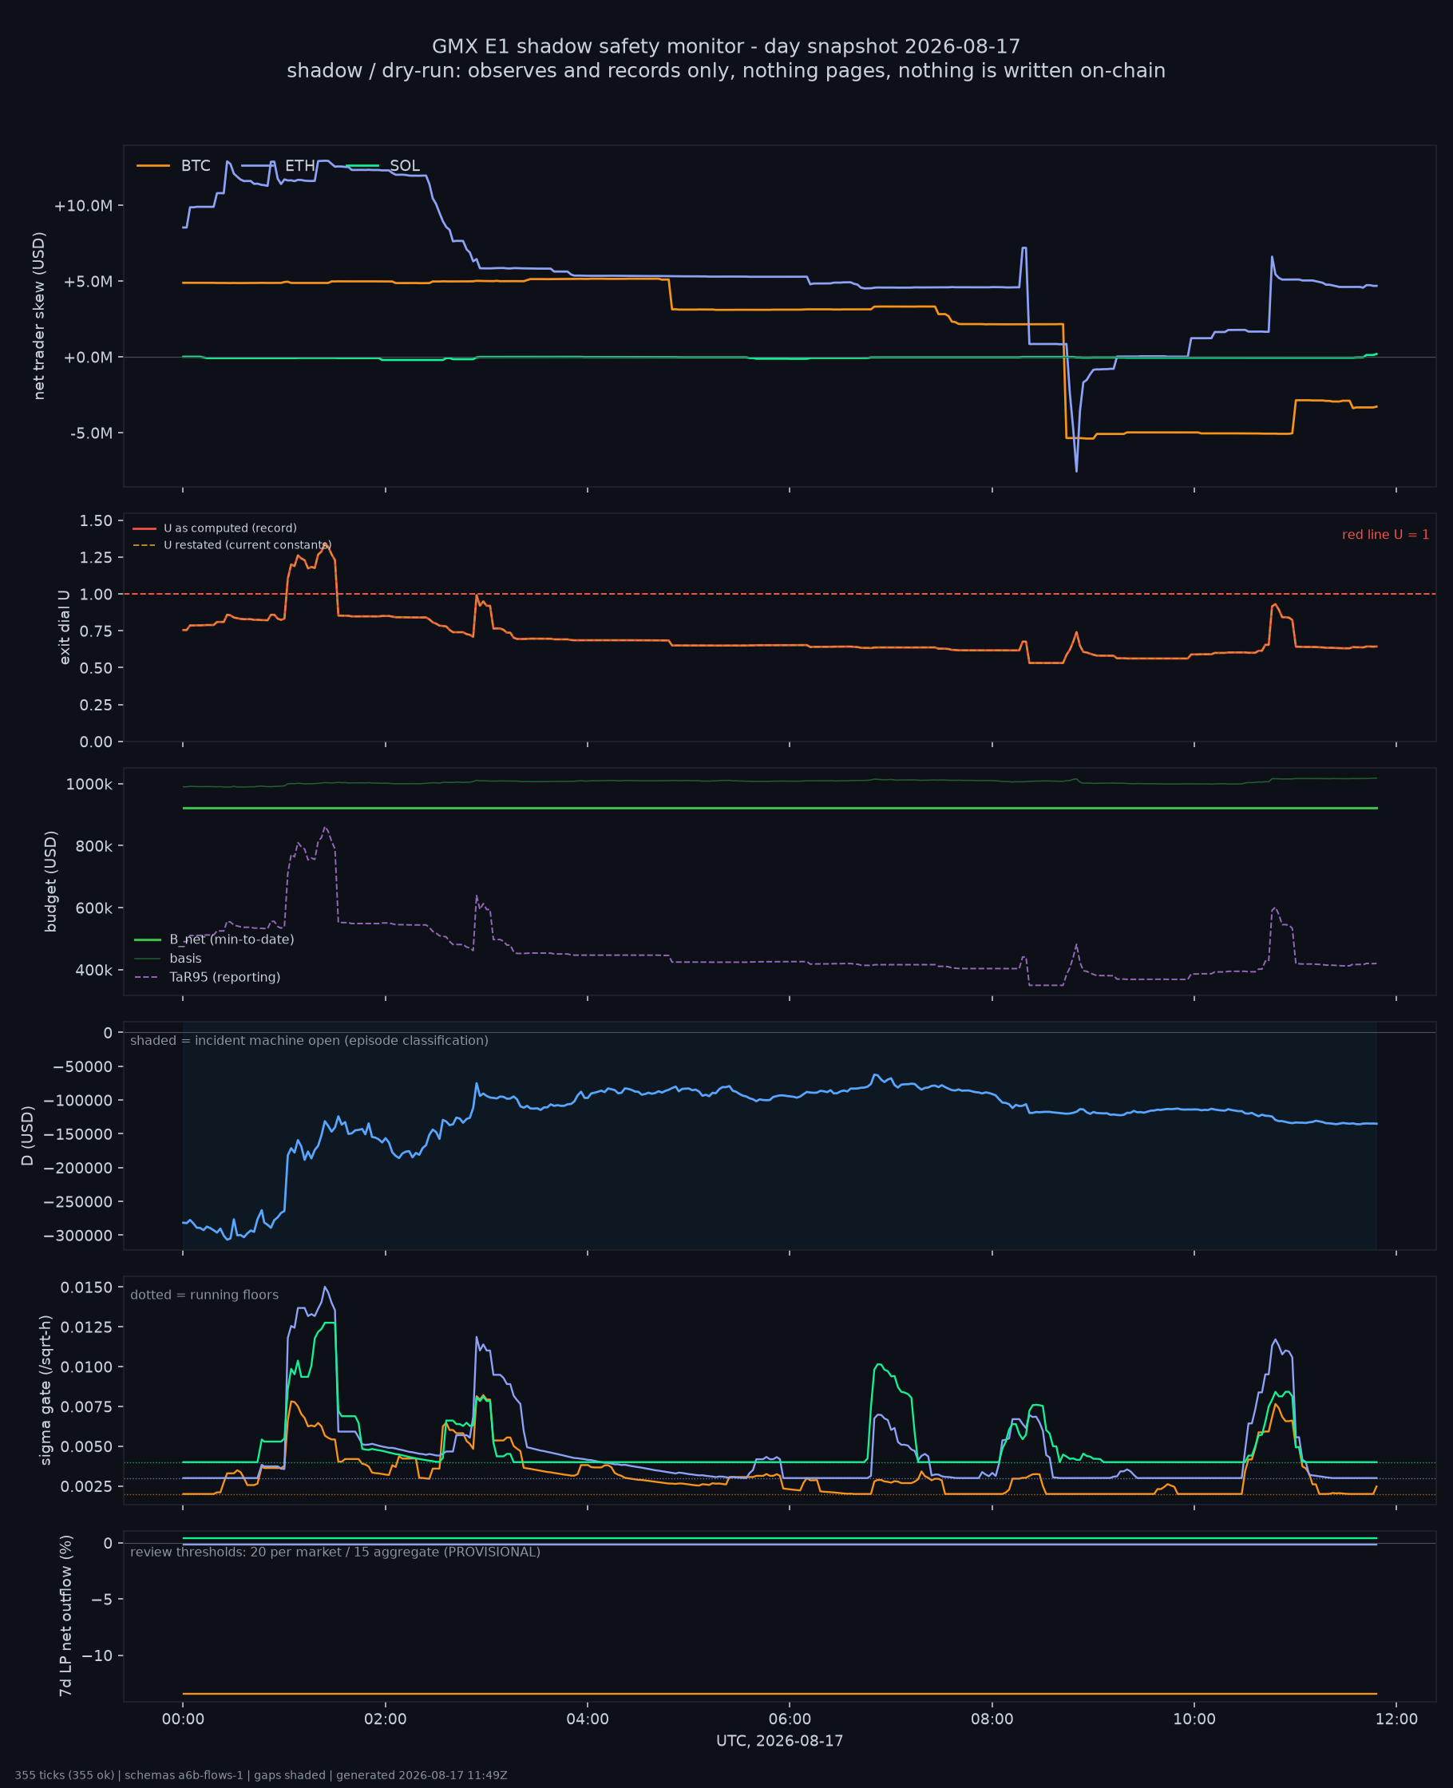Click the "800k" budget tick label
This screenshot has width=1453, height=1788.
tap(93, 846)
